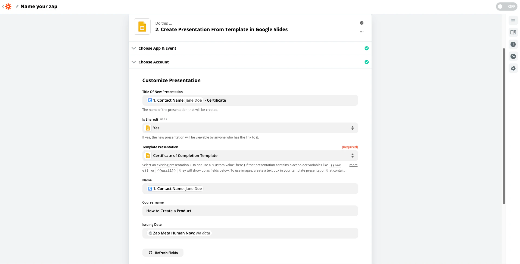Click into the Issuing Date field
Screen dimensions: 520x264
click(250, 233)
